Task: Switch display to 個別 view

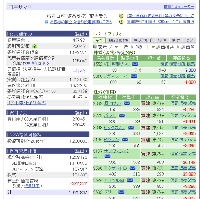Action: (140, 47)
